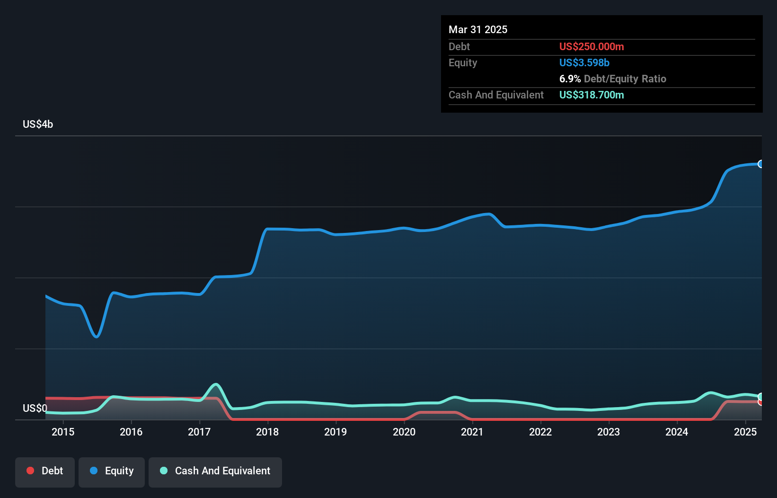
Task: Click the tooltip Equity row label
Action: pos(463,62)
